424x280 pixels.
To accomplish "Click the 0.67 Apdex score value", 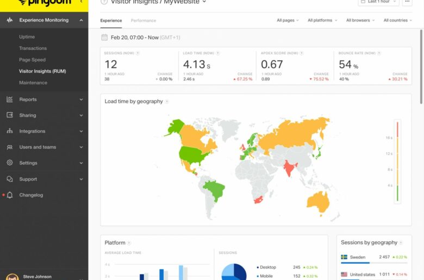I will (272, 65).
